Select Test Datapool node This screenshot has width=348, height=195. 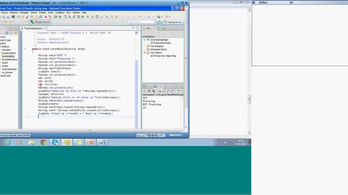(157, 46)
